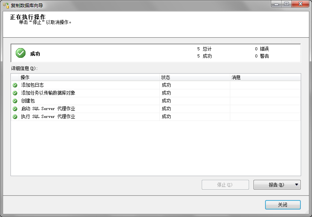Click success icon beside 添加包日志

(15, 85)
